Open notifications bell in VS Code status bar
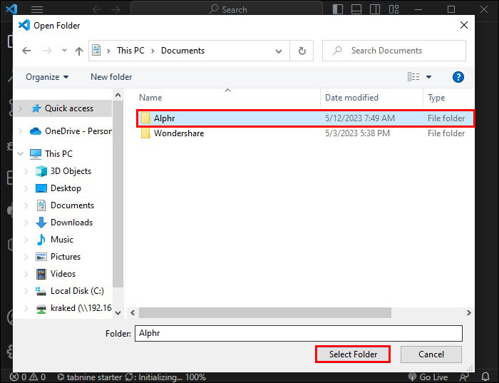Screen dimensions: 499x383 point(485,377)
